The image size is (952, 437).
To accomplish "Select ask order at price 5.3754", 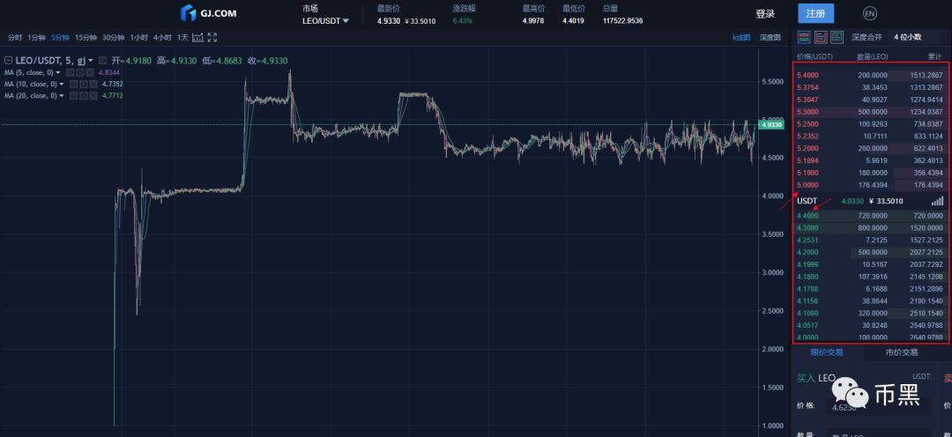I will tap(871, 87).
